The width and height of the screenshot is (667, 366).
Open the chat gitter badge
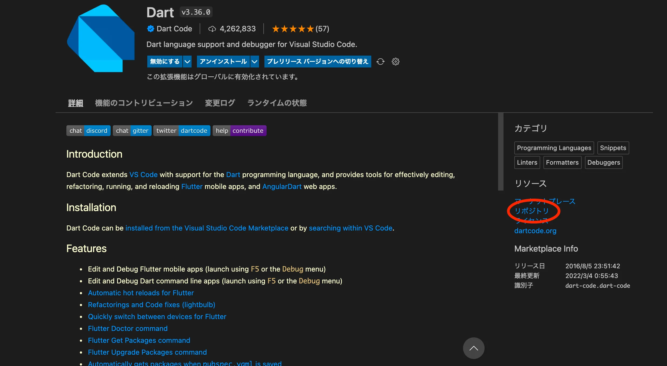pos(132,130)
